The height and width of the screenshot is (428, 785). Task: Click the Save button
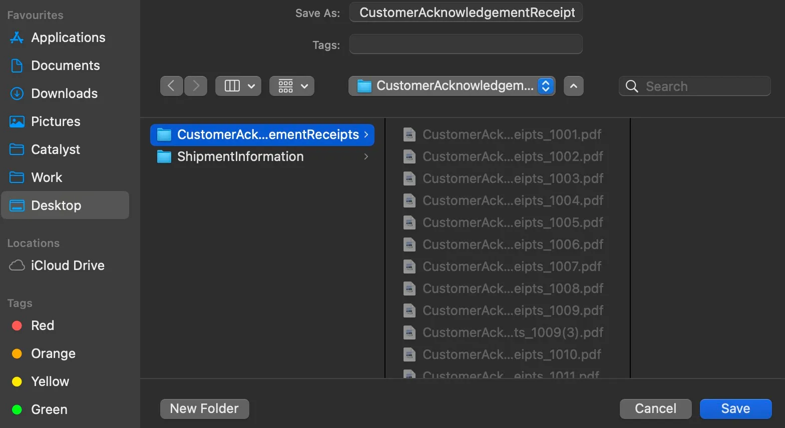coord(736,408)
